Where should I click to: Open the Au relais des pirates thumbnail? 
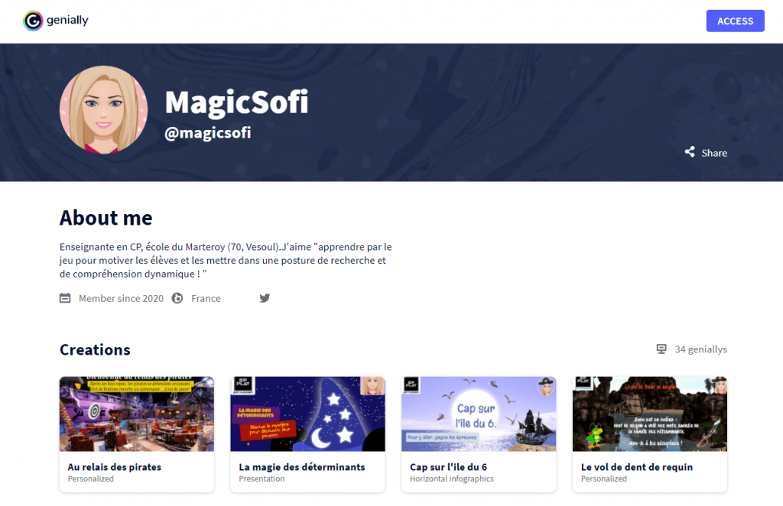pos(137,414)
